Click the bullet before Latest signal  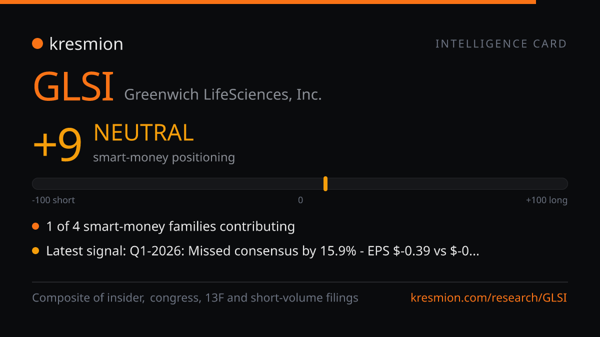(35, 251)
